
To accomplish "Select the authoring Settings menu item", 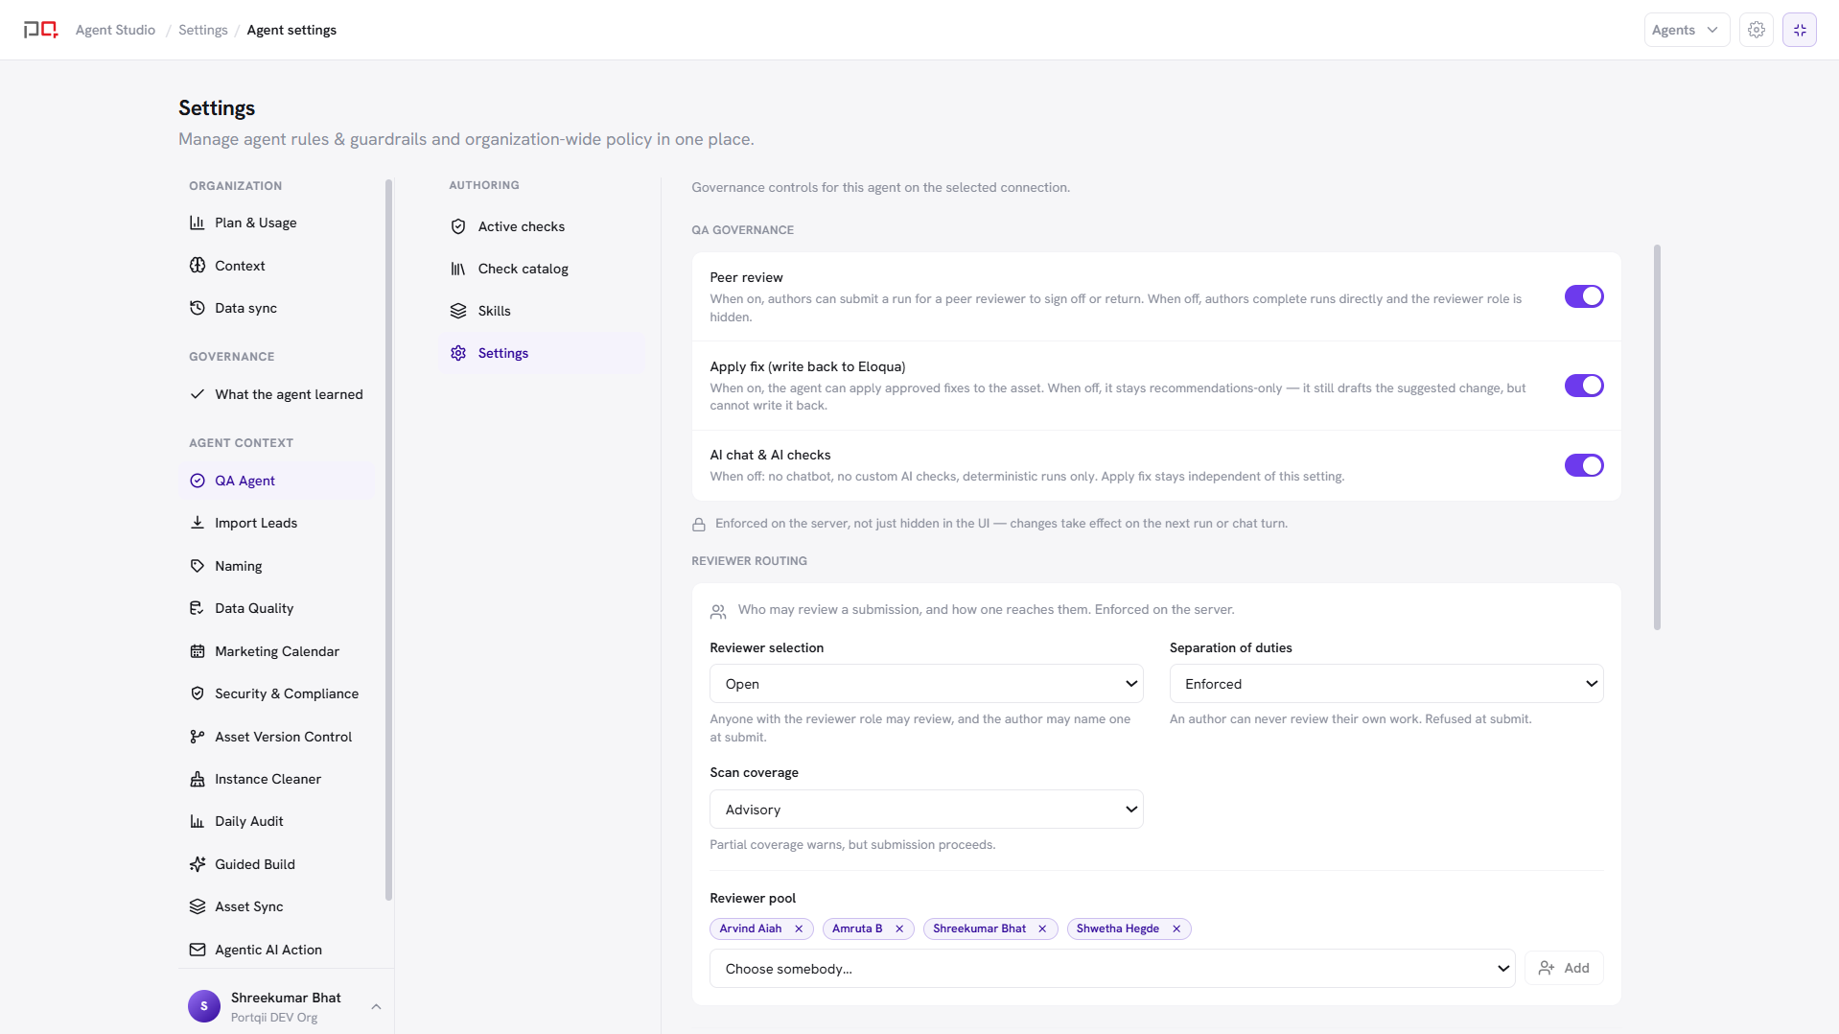I will (x=543, y=353).
